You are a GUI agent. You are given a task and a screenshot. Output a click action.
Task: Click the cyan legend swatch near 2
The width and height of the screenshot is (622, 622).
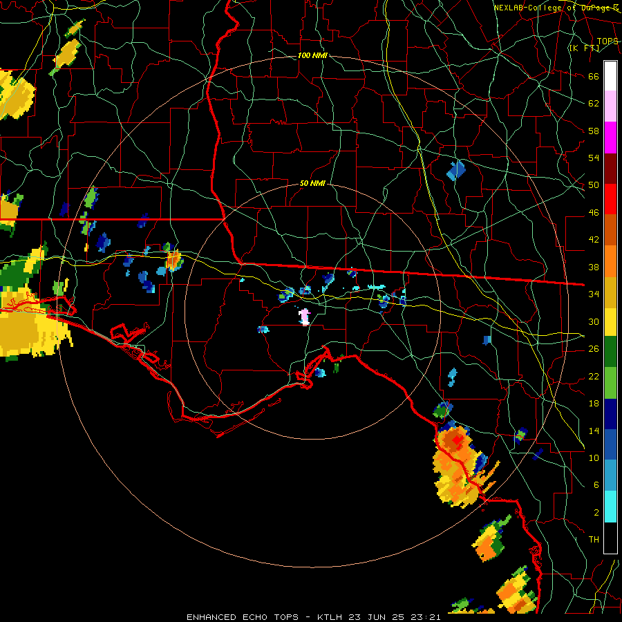point(610,507)
